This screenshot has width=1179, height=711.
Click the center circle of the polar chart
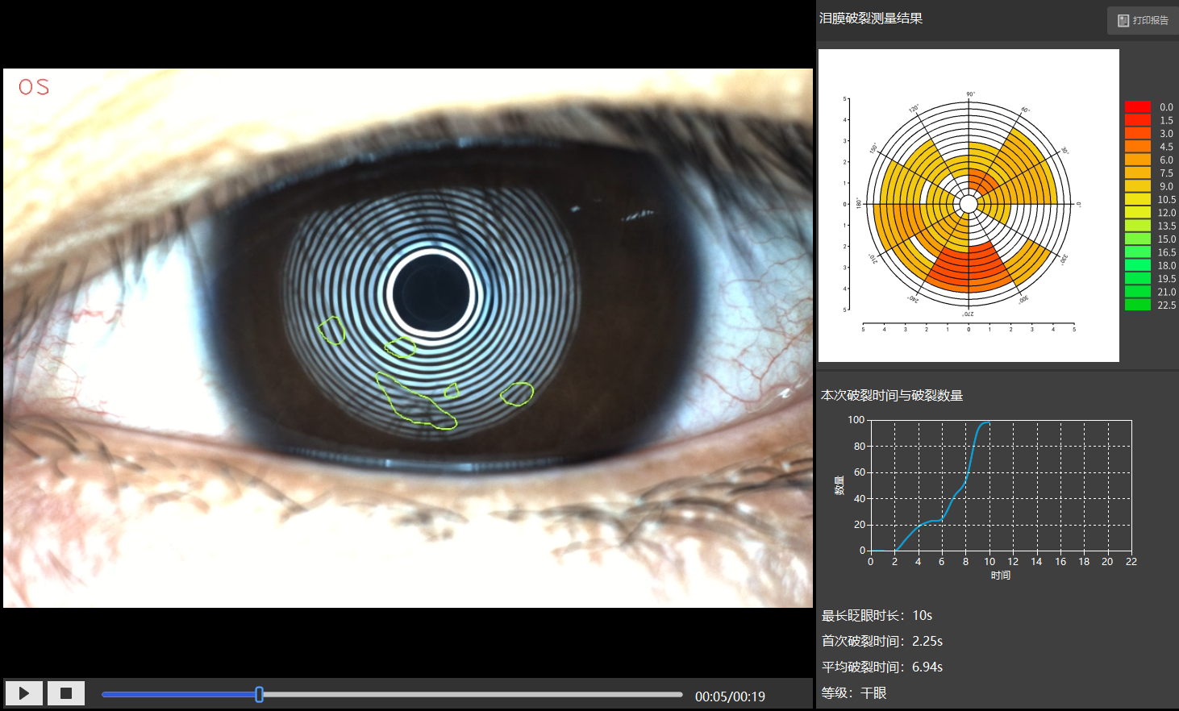[969, 204]
